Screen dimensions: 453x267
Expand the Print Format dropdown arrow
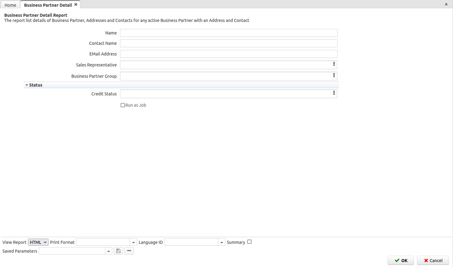coord(133,242)
